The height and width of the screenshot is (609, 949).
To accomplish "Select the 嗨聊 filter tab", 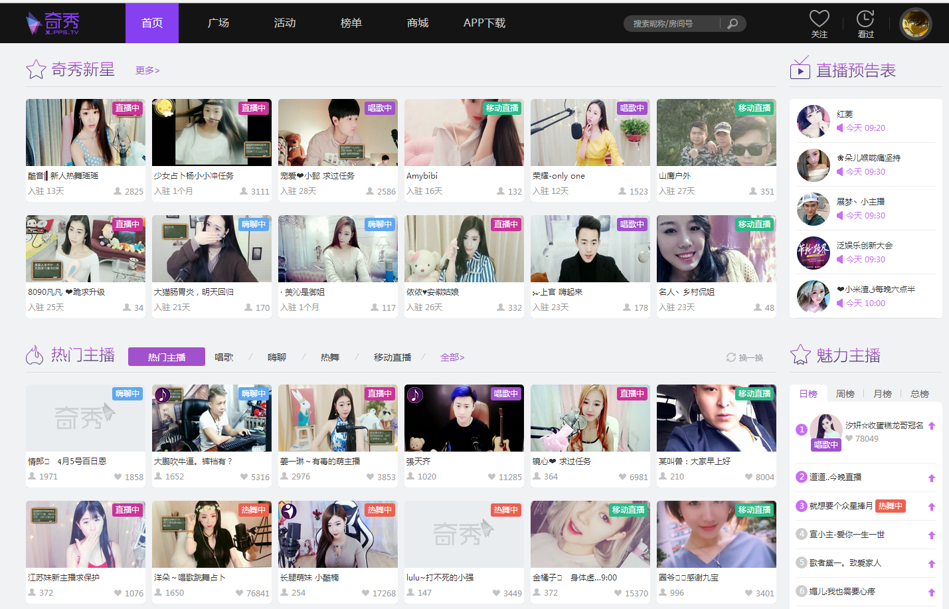I will click(277, 357).
